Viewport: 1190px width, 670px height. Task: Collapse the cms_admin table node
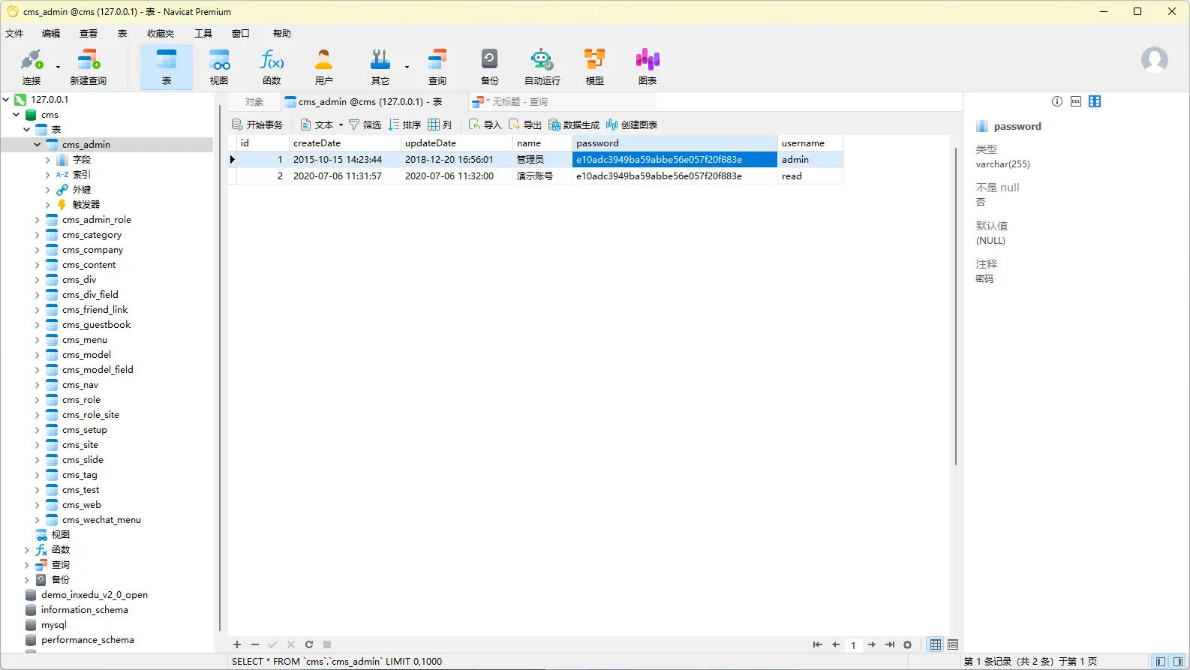tap(38, 145)
